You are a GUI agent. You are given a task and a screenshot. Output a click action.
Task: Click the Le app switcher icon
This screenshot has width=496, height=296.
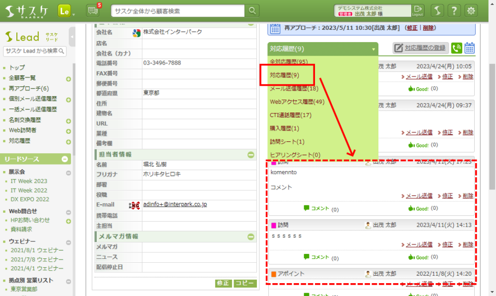pos(64,10)
